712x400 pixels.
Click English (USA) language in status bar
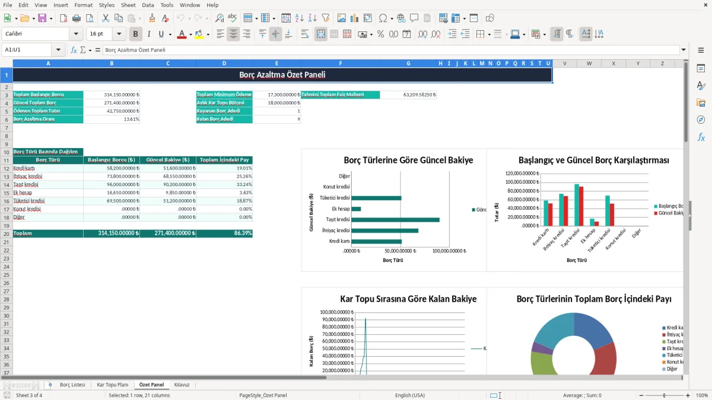coord(410,395)
